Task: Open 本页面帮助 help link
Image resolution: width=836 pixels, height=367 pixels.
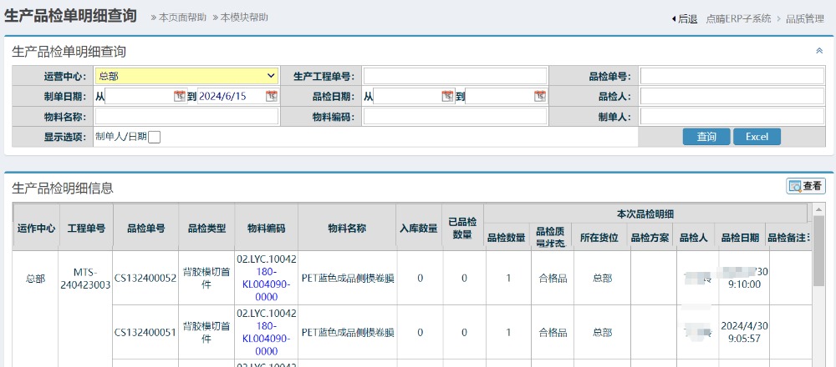Action: 182,18
